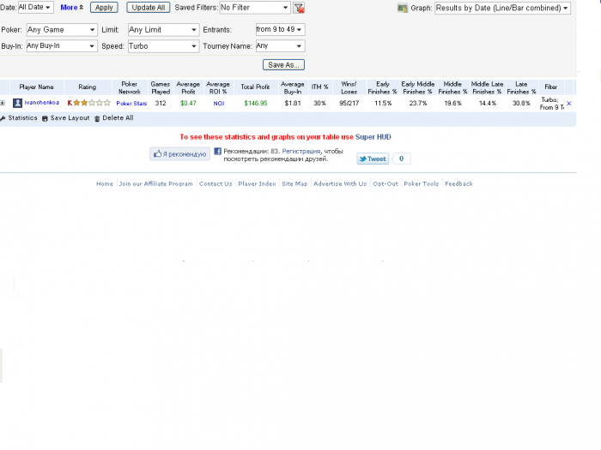Screen dimensions: 601x450
Task: Click the Update All button
Action: point(149,7)
